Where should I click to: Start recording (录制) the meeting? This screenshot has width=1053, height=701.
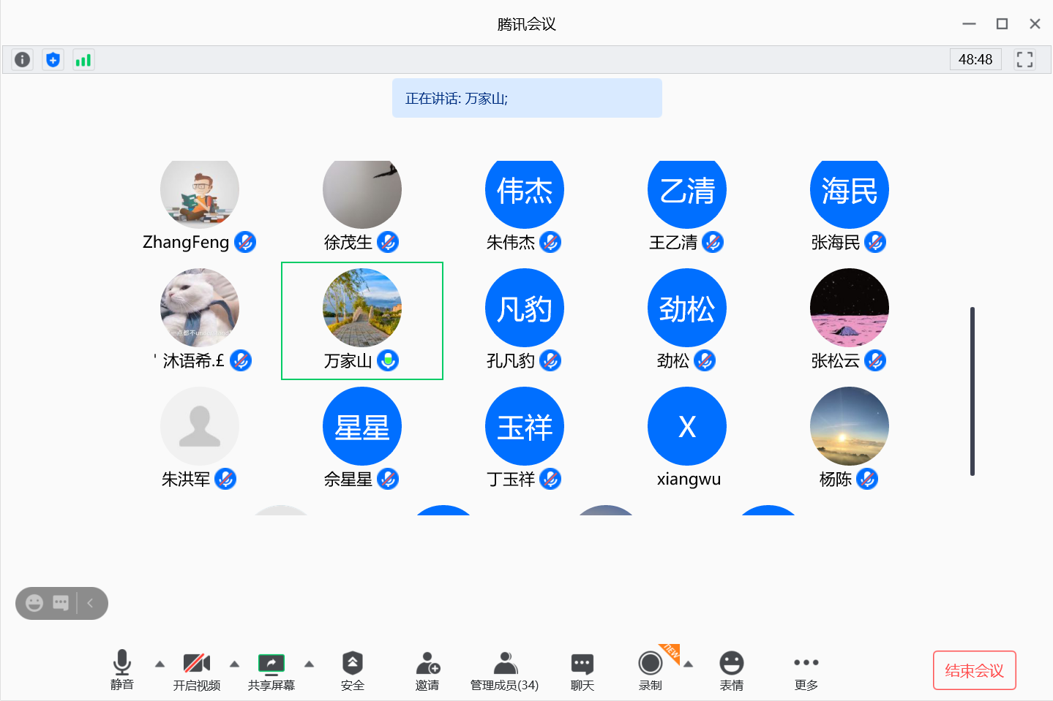[x=650, y=670]
